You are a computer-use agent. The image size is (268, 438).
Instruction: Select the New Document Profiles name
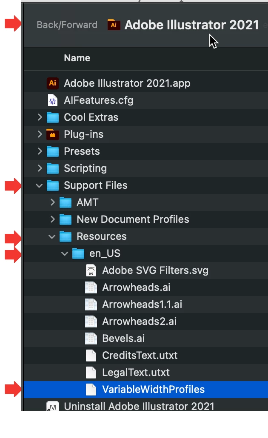pos(133,219)
